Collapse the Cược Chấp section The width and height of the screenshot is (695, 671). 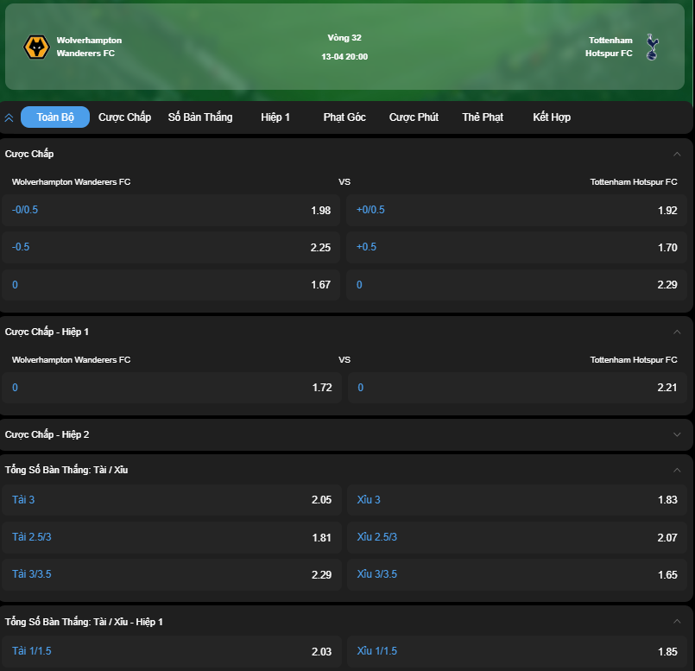677,154
